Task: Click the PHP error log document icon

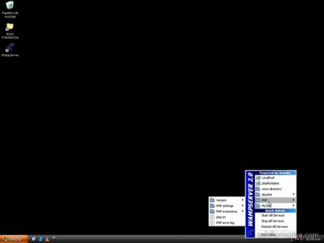Action: tap(212, 223)
